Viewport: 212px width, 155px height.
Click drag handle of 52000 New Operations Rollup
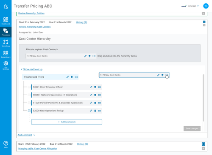click(100, 111)
